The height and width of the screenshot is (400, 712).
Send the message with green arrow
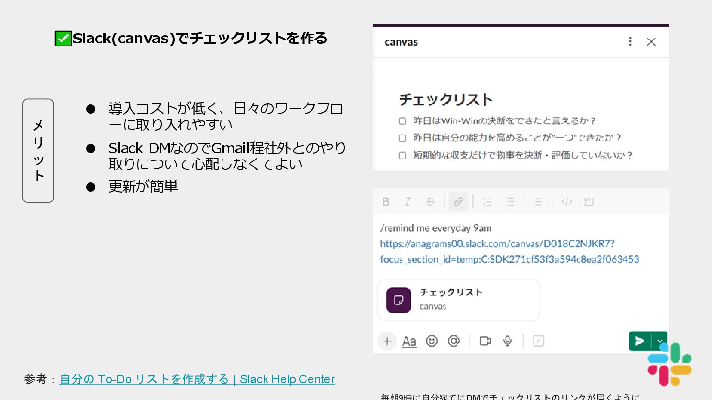tap(640, 341)
